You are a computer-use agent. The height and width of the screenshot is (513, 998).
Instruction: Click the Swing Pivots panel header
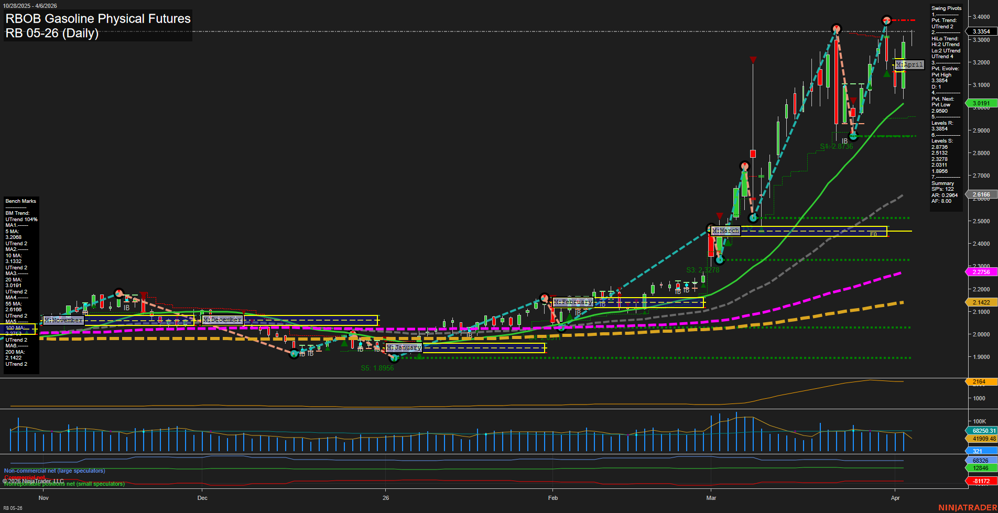tap(947, 8)
